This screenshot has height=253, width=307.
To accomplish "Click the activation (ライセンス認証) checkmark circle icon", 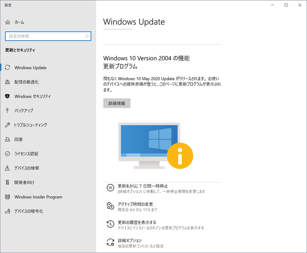I will pyautogui.click(x=7, y=154).
